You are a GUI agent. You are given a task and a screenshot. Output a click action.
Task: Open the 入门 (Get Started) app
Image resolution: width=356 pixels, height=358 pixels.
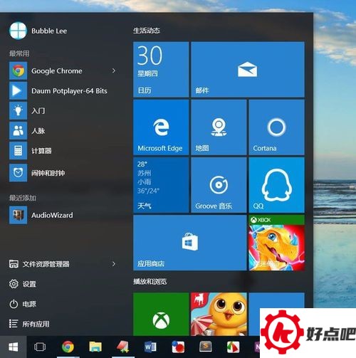tap(64, 110)
